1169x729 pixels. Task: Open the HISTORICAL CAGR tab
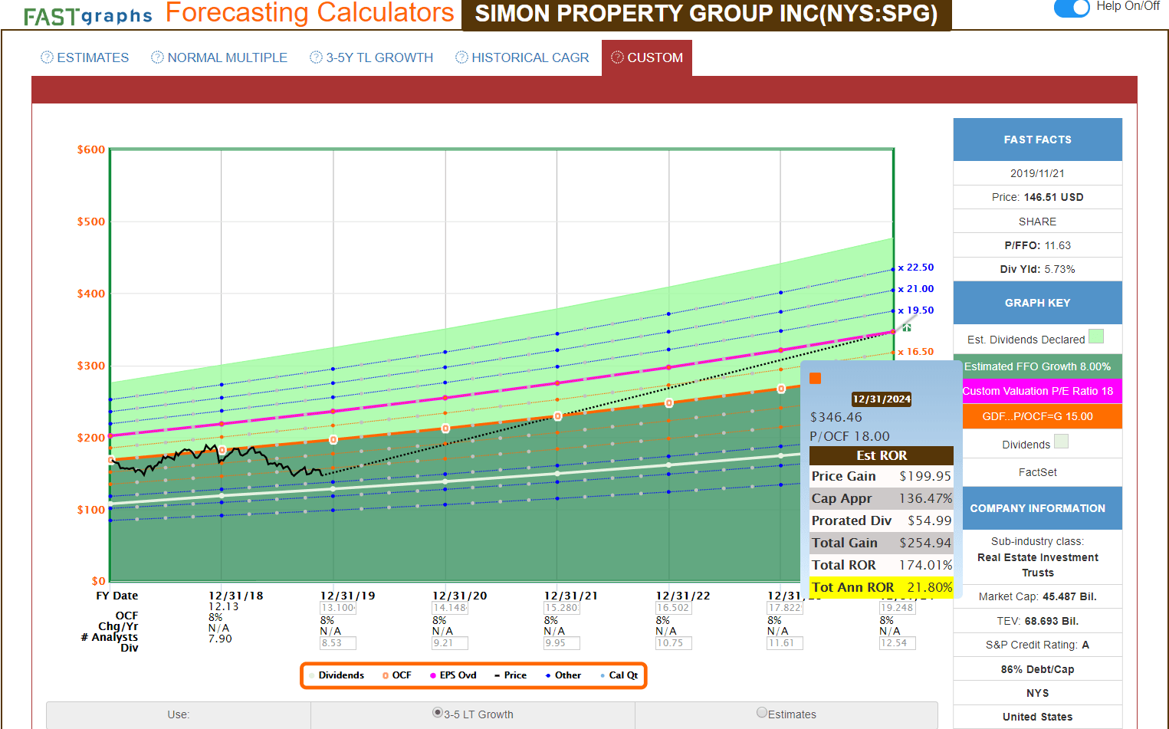tap(523, 57)
